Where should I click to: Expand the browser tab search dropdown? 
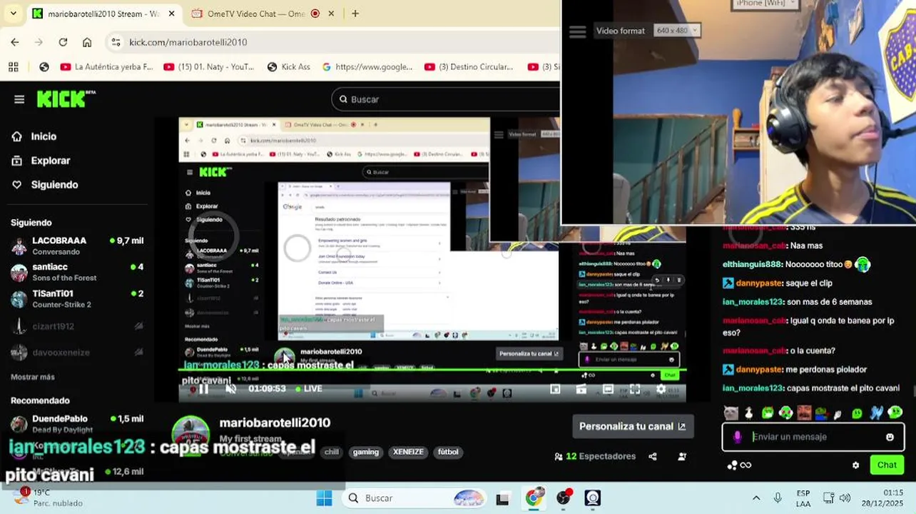[x=13, y=14]
